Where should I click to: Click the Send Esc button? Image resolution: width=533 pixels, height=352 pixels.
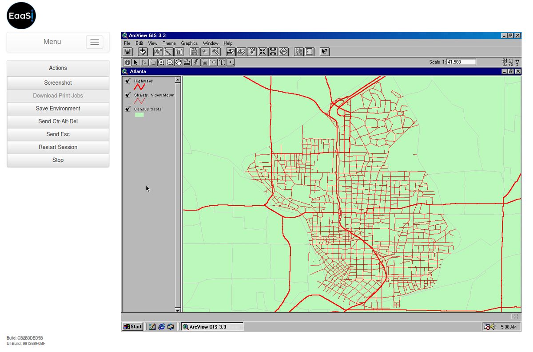58,134
